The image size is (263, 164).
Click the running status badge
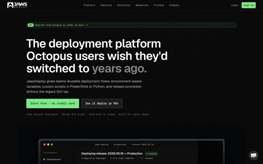[151, 154]
